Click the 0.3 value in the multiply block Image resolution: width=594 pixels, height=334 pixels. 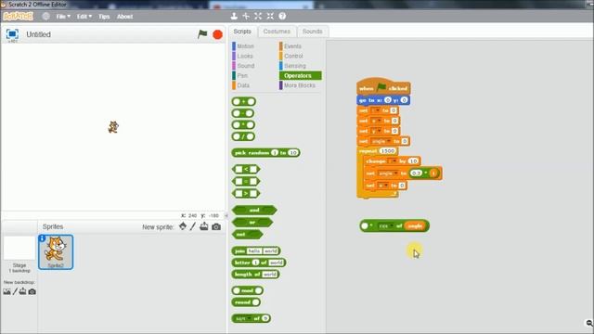[416, 173]
